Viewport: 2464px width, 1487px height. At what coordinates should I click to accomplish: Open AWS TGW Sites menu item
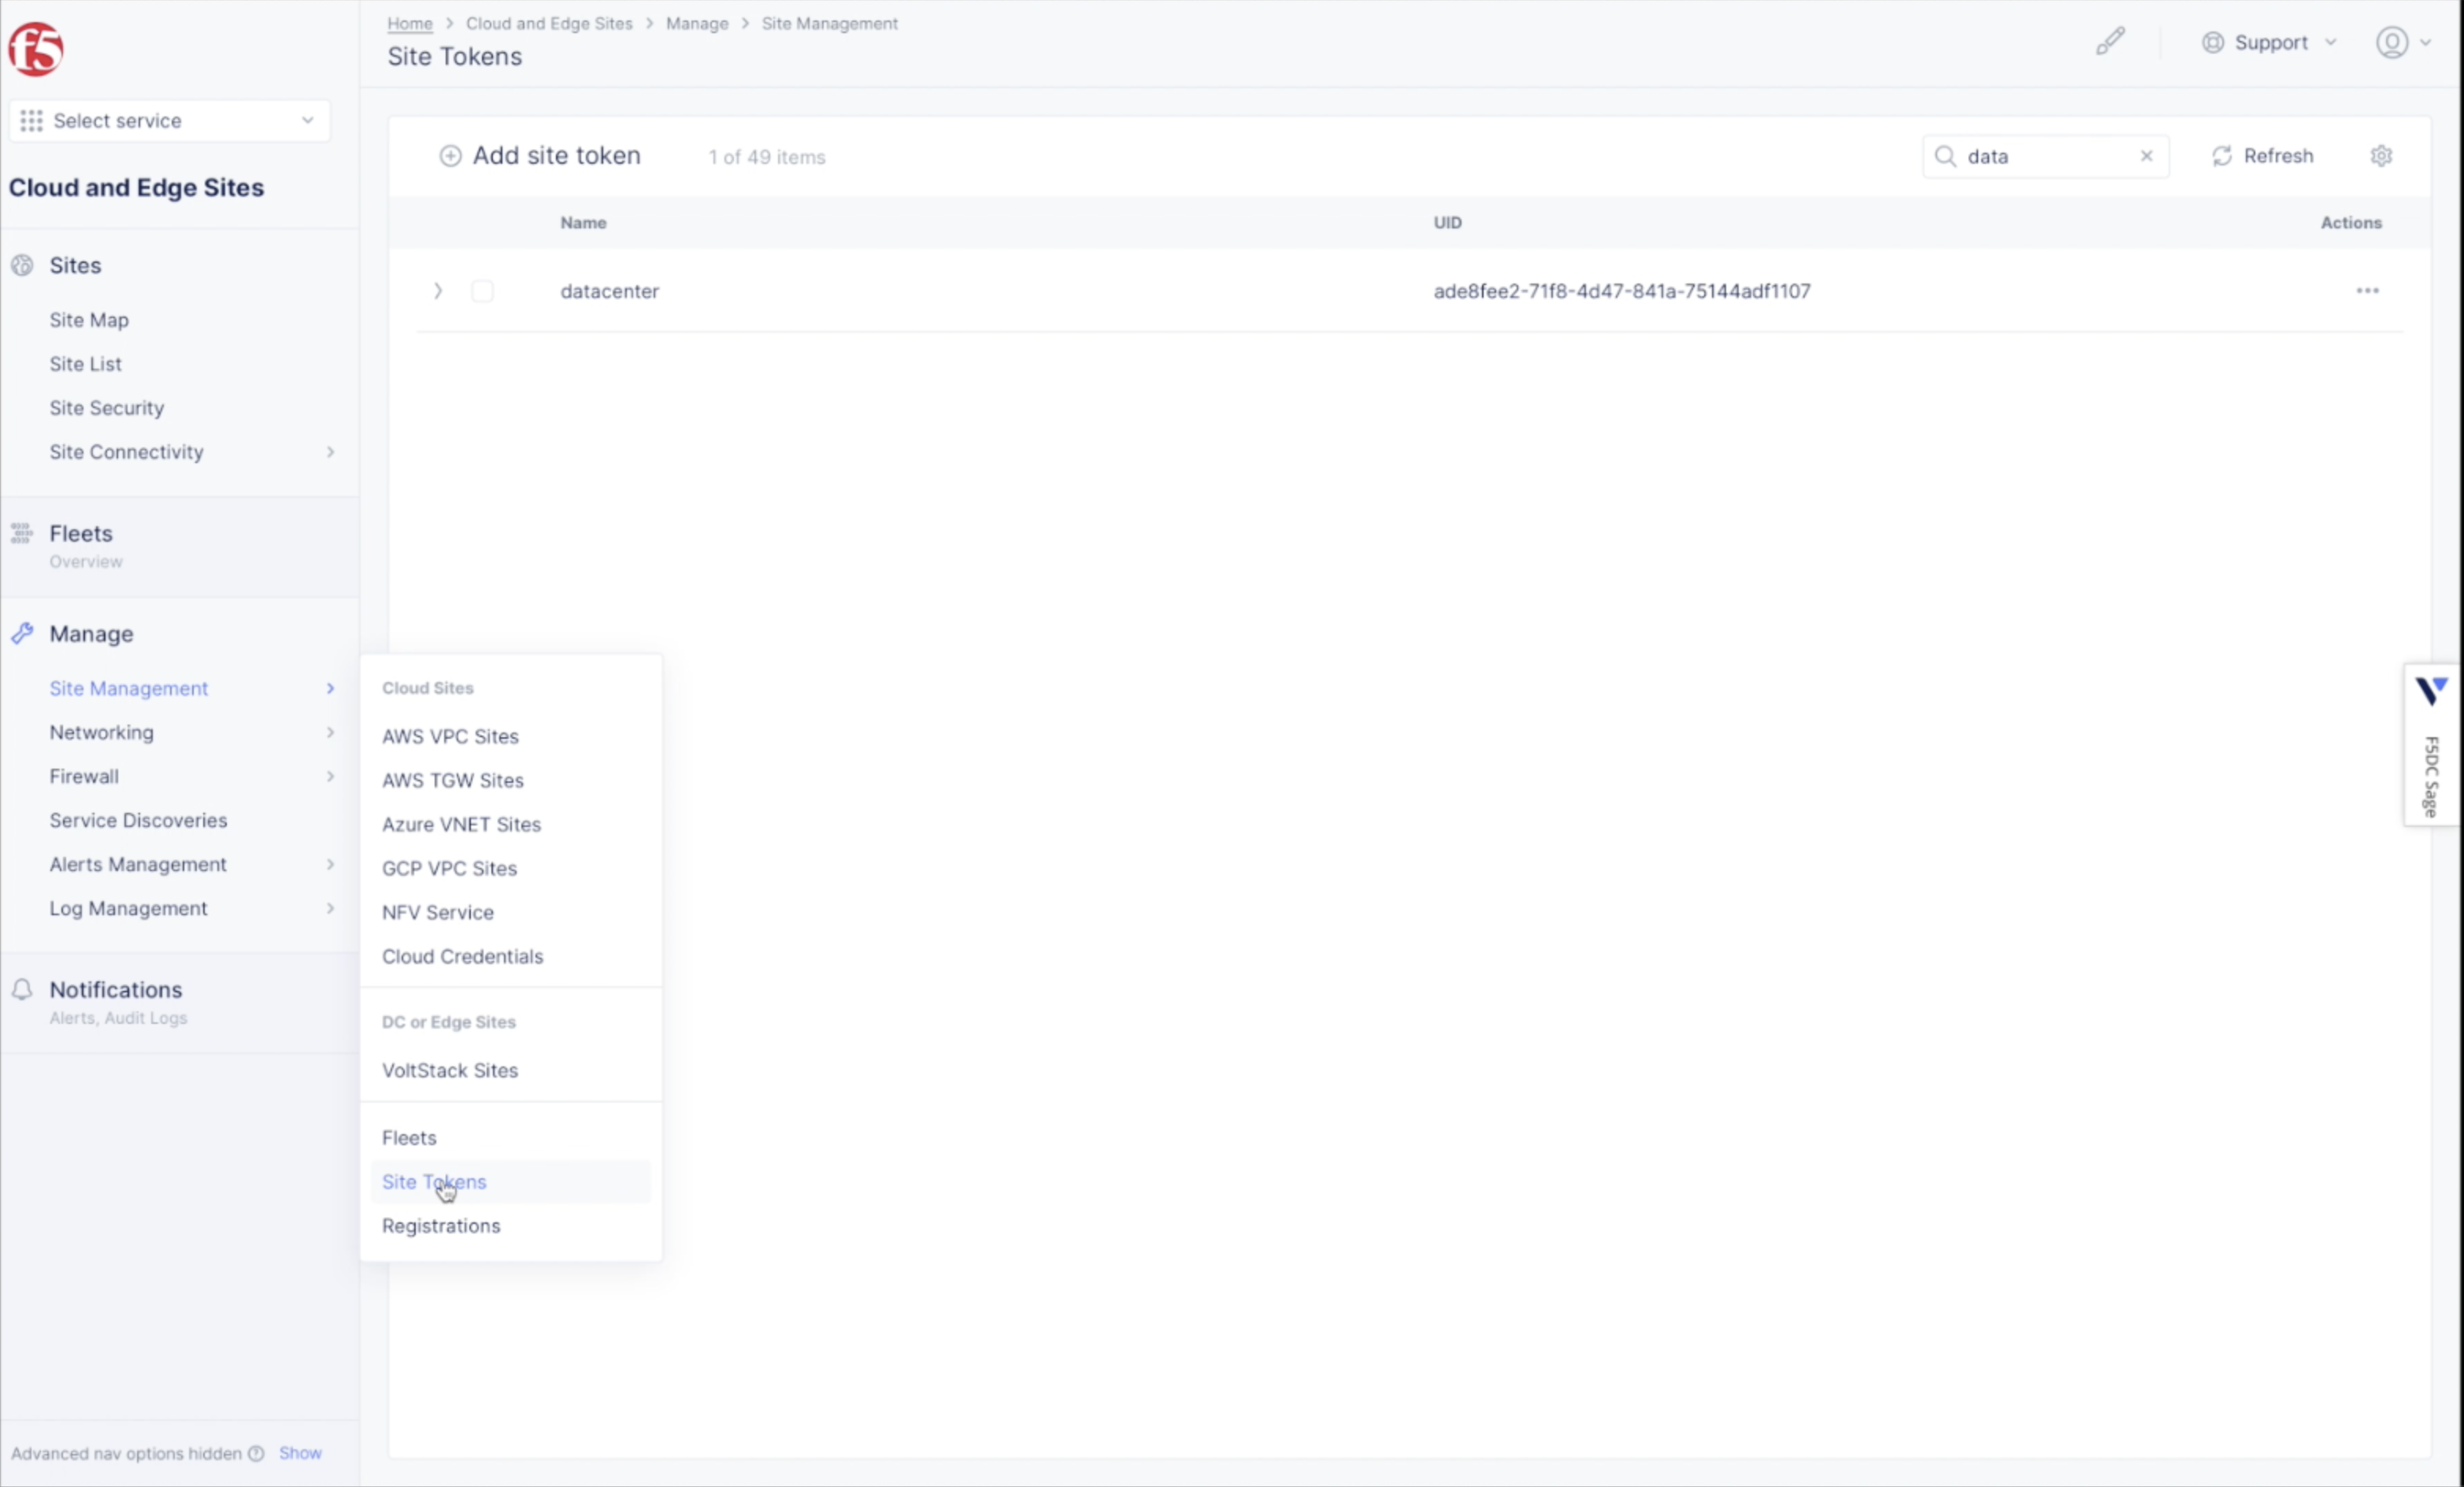(x=452, y=780)
